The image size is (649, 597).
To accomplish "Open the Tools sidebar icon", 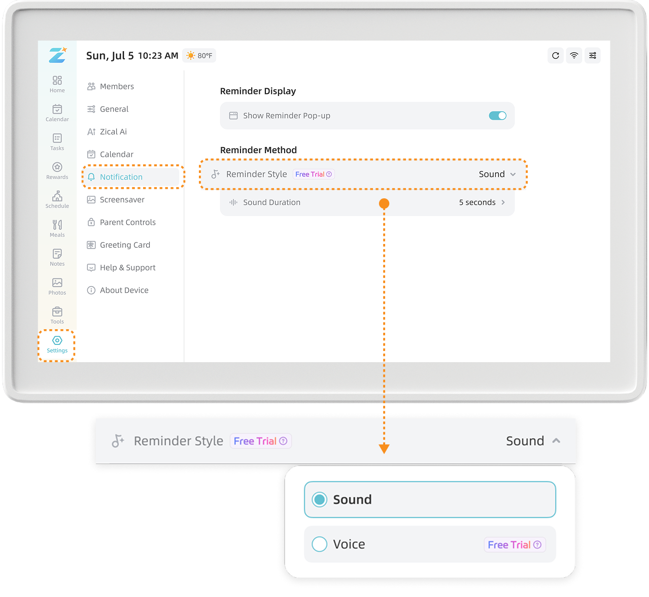I will [57, 315].
